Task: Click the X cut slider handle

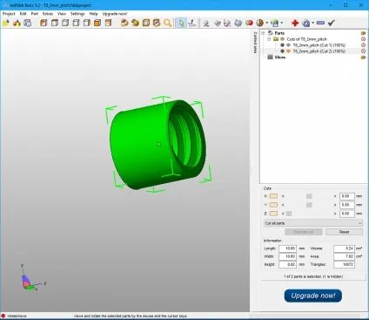Action: point(309,196)
